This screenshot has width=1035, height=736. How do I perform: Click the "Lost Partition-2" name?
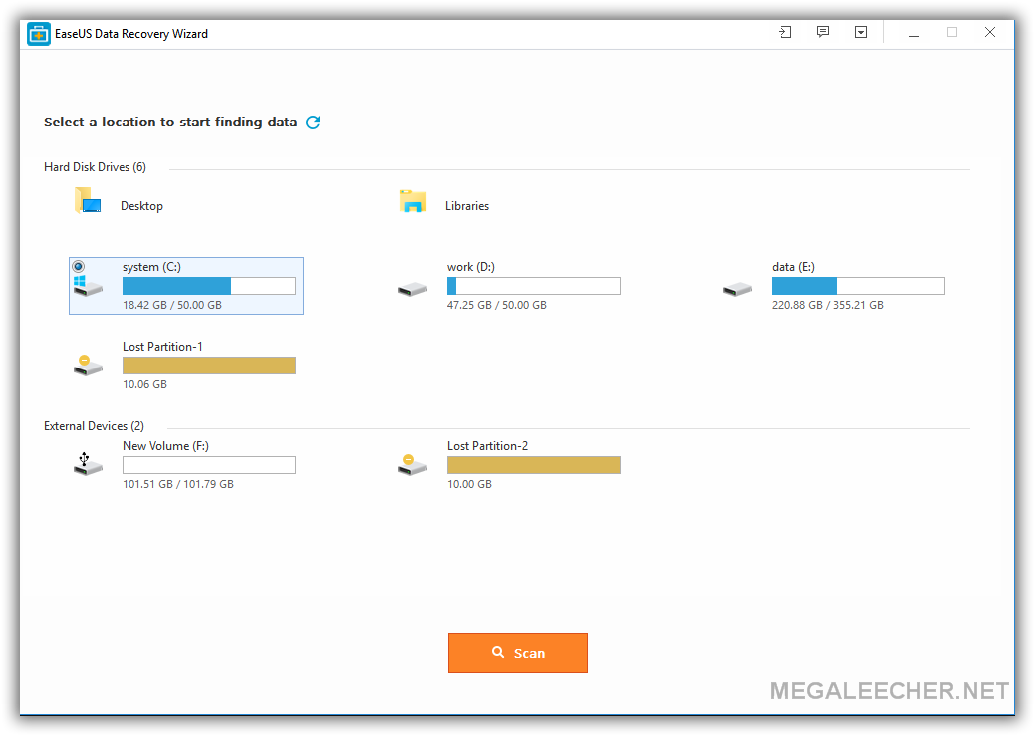[488, 446]
